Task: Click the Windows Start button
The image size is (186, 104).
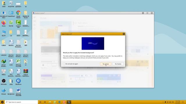Action: (2, 102)
